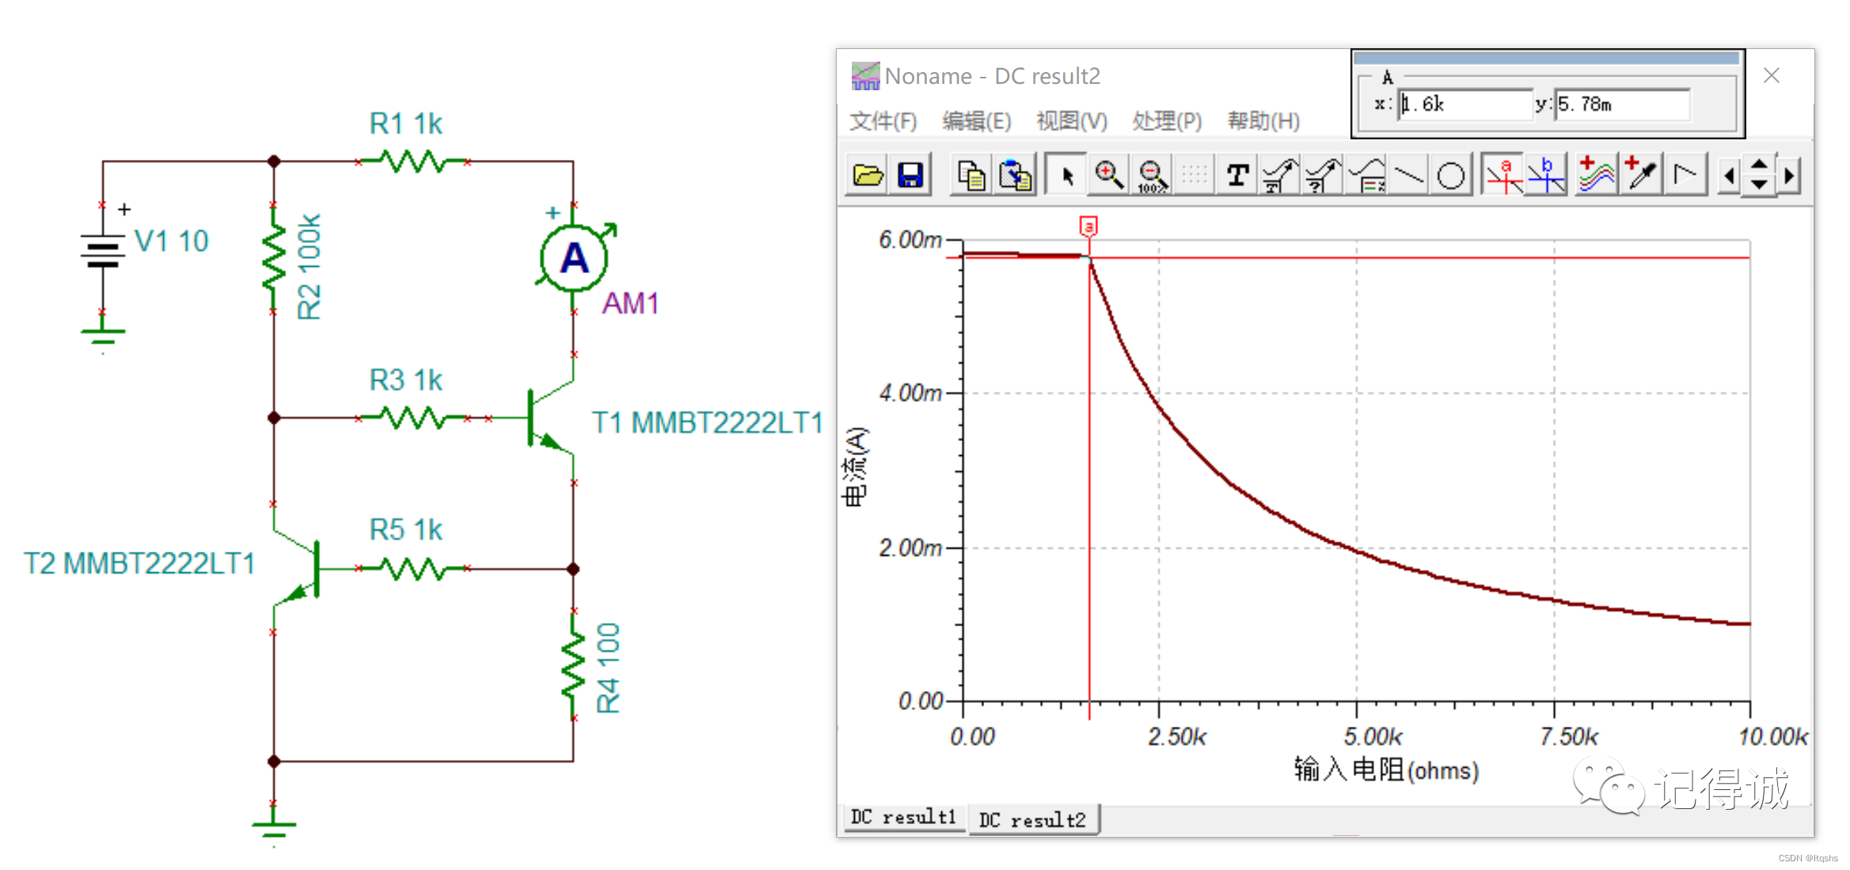The height and width of the screenshot is (870, 1850).
Task: Toggle cursor B in the toolbar
Action: 1546,175
